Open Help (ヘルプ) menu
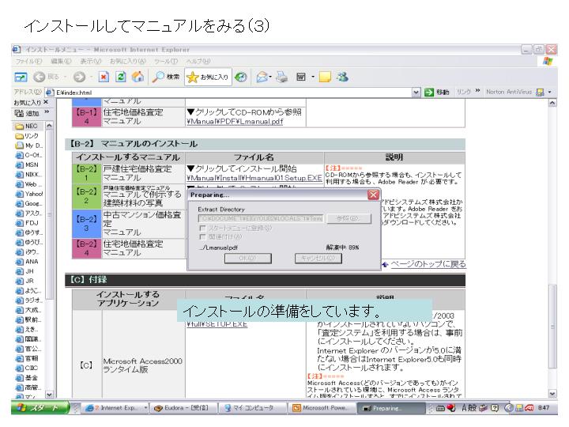This screenshot has width=569, height=427. (x=198, y=62)
